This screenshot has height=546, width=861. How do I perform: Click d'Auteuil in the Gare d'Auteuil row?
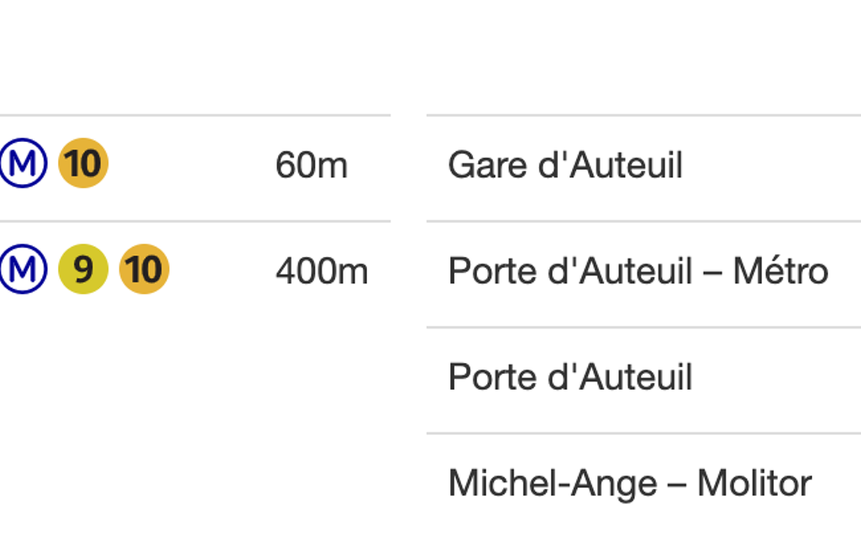(x=610, y=165)
